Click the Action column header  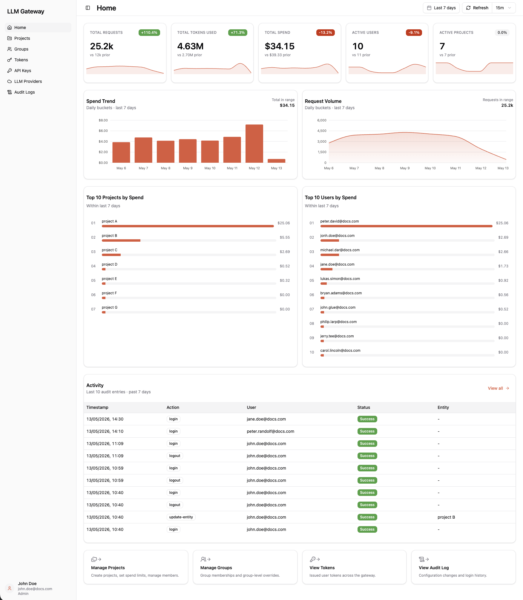[173, 407]
